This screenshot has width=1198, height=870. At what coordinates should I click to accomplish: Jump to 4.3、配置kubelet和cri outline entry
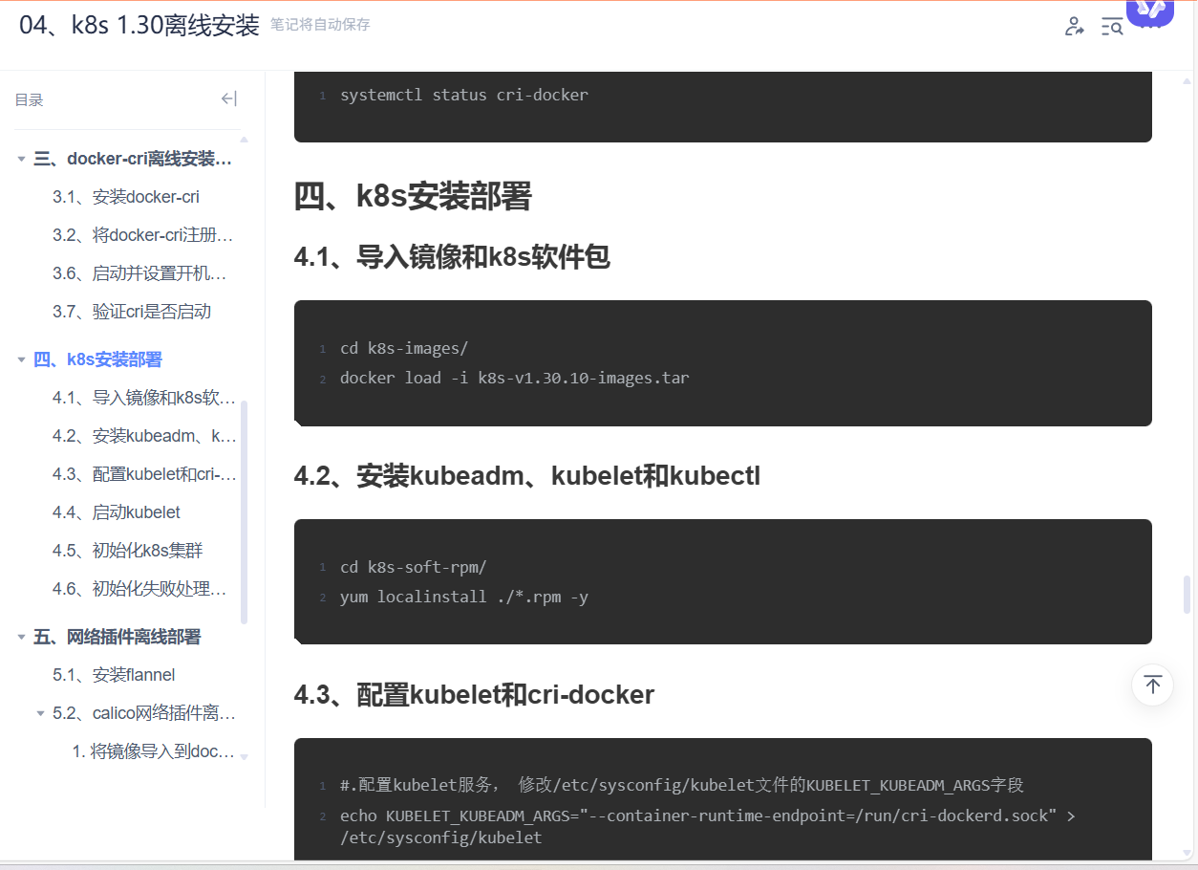point(144,474)
